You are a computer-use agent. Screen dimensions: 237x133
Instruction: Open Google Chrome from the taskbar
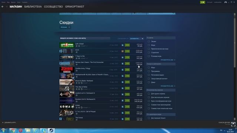coord(13,130)
